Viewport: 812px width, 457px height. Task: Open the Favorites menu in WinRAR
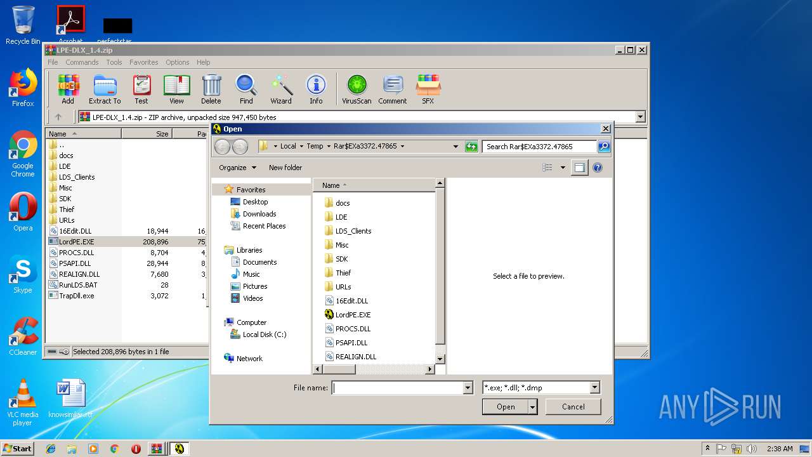(x=144, y=62)
